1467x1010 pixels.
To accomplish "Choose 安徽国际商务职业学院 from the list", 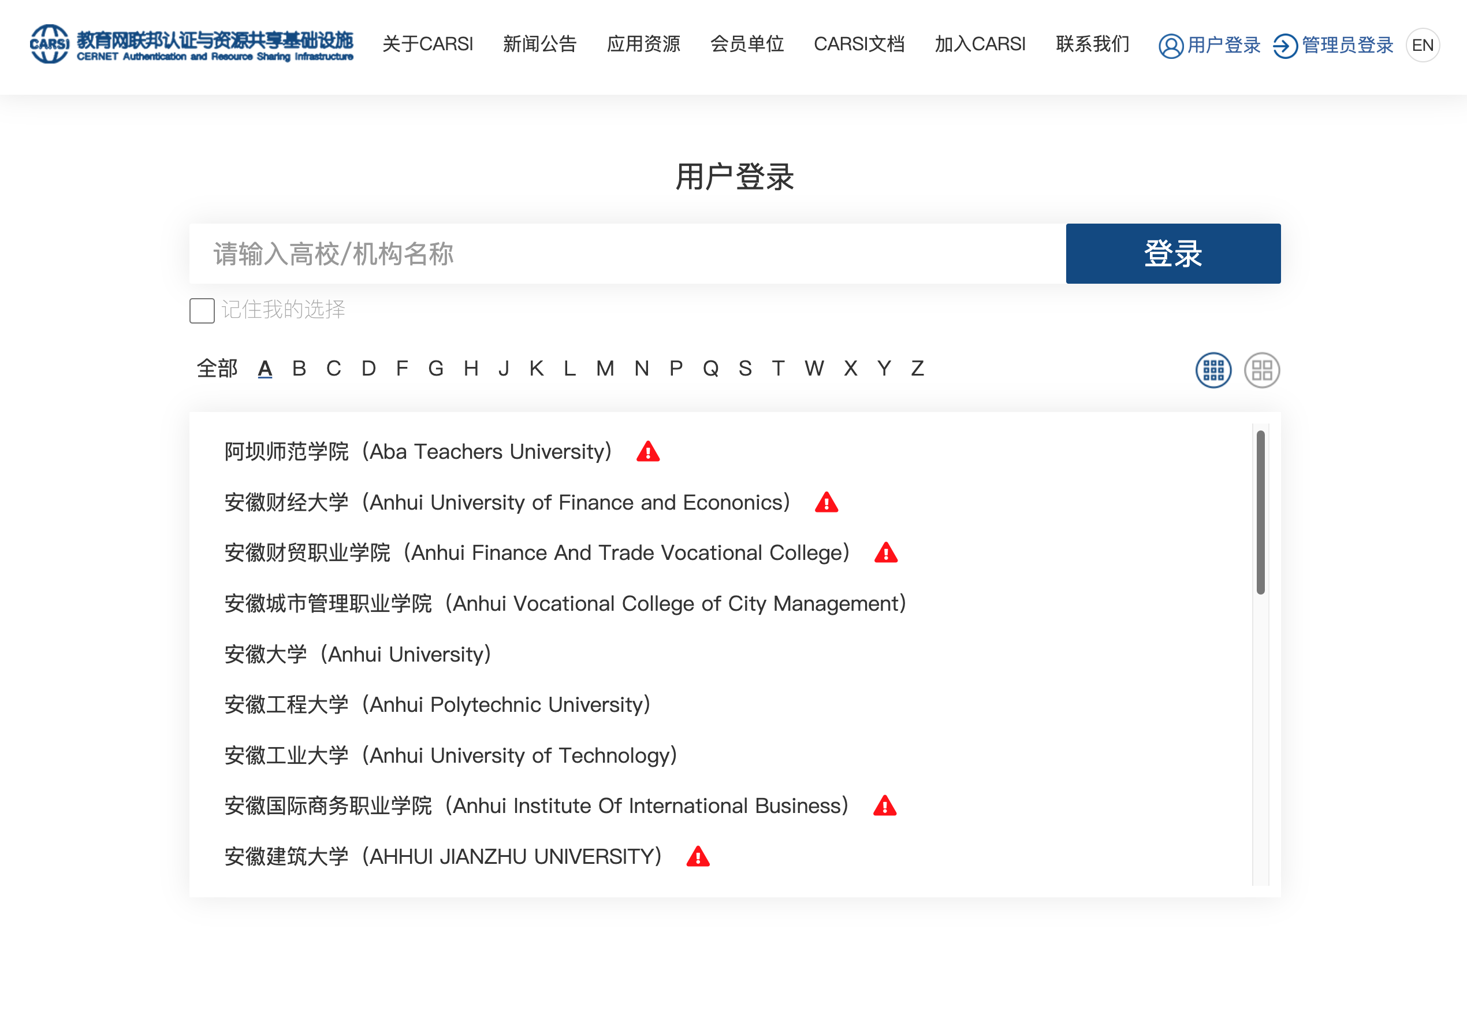I will click(x=537, y=806).
